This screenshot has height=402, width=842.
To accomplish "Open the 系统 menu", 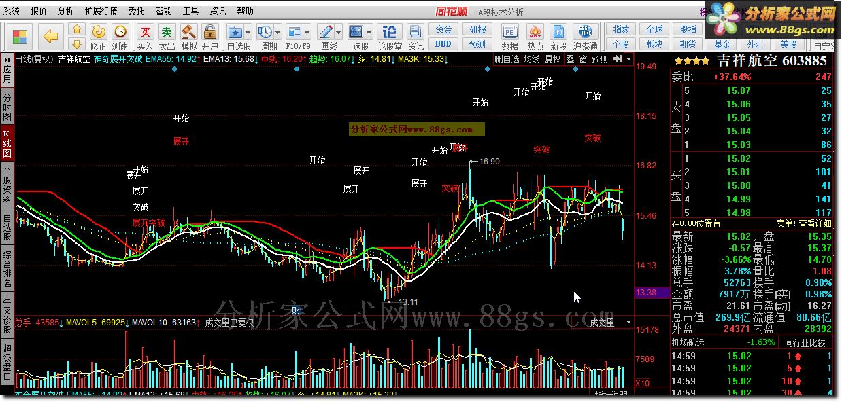I will point(12,12).
